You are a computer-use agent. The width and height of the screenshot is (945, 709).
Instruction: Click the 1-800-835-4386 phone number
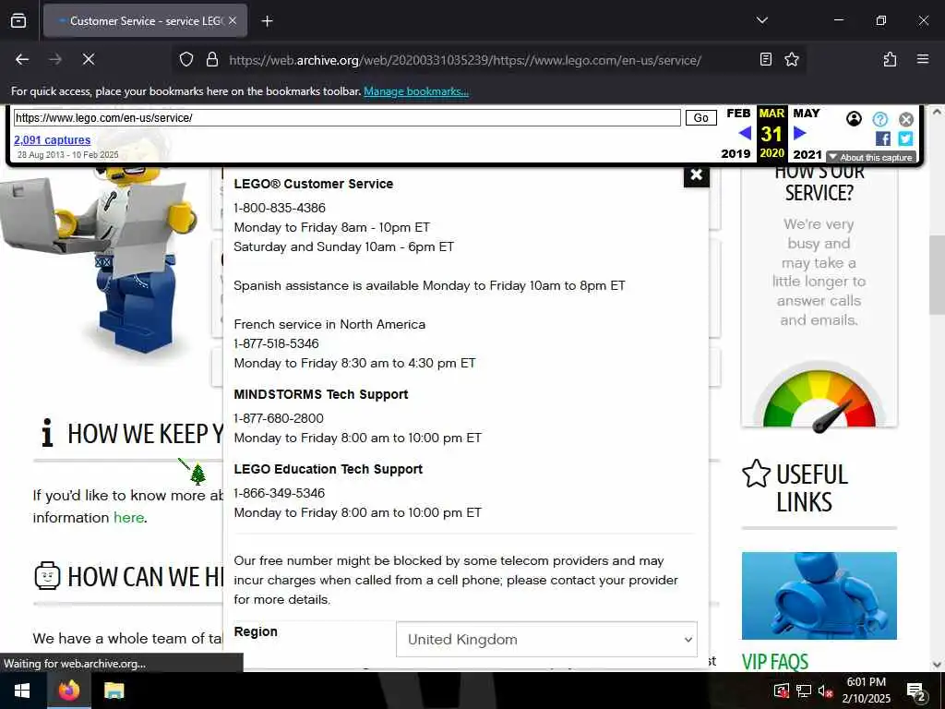pos(280,208)
